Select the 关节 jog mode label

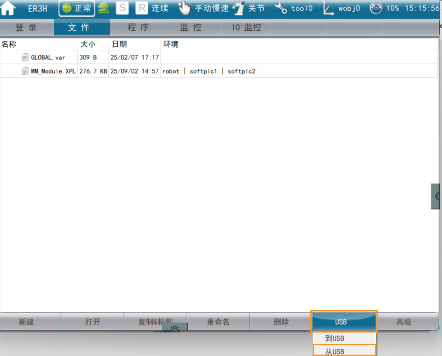click(257, 8)
